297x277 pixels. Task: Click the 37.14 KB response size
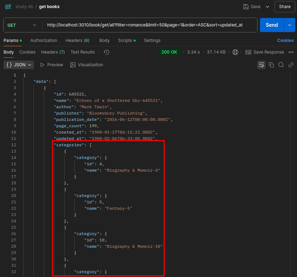coord(216,52)
